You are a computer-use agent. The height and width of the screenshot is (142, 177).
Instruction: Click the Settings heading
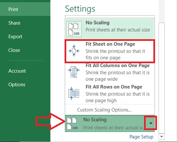[x=80, y=9]
